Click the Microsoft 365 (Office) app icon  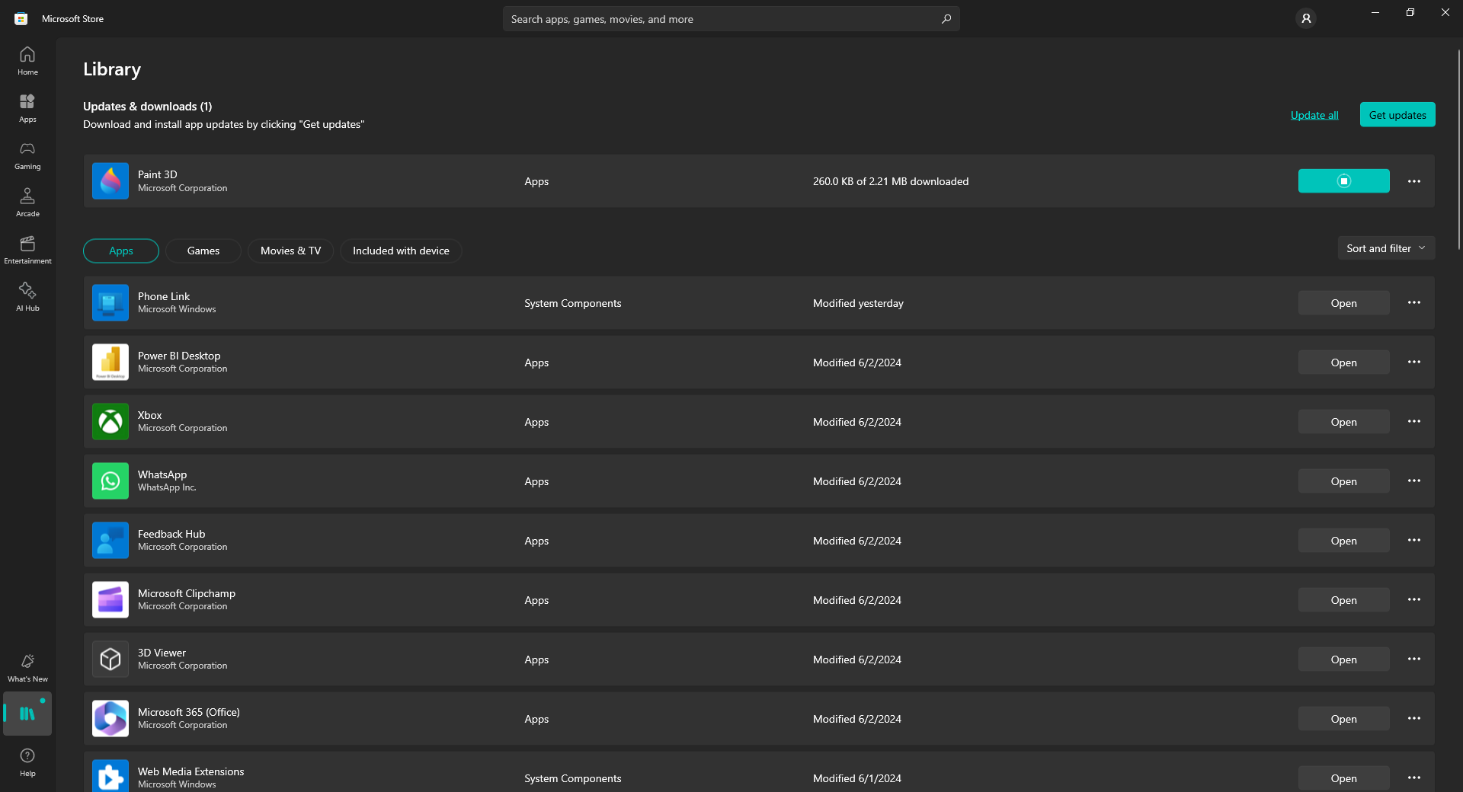[110, 719]
